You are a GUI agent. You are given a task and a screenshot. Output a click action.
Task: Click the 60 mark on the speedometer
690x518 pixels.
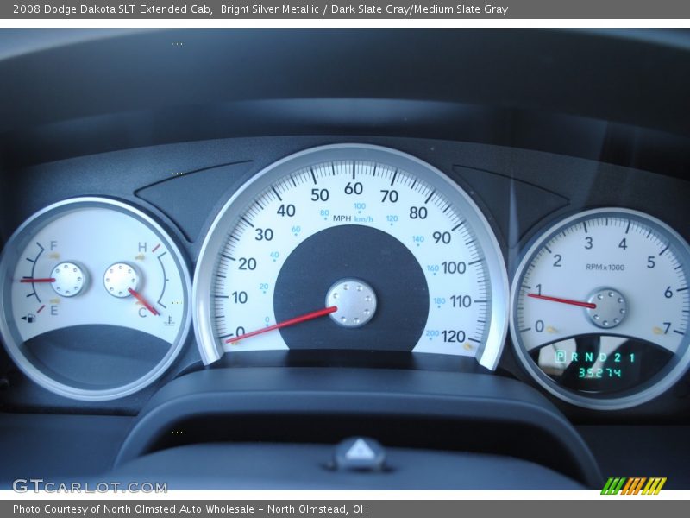(354, 188)
